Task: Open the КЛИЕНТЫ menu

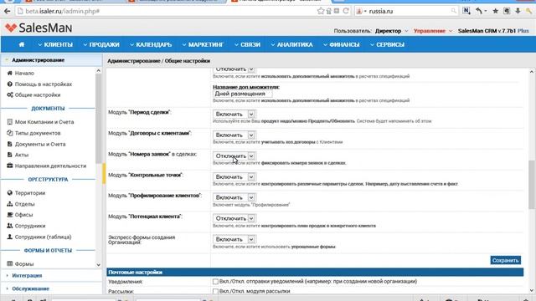Action: (55, 44)
